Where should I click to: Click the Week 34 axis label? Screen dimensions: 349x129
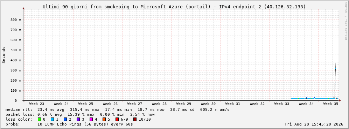(306, 104)
